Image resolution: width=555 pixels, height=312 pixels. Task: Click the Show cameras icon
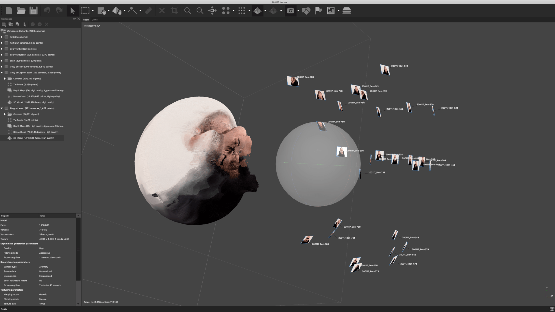click(290, 11)
